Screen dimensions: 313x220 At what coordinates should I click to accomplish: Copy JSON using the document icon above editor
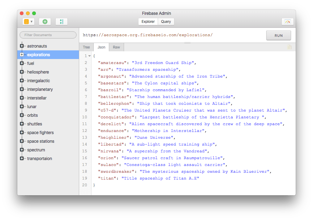pyautogui.click(x=289, y=47)
